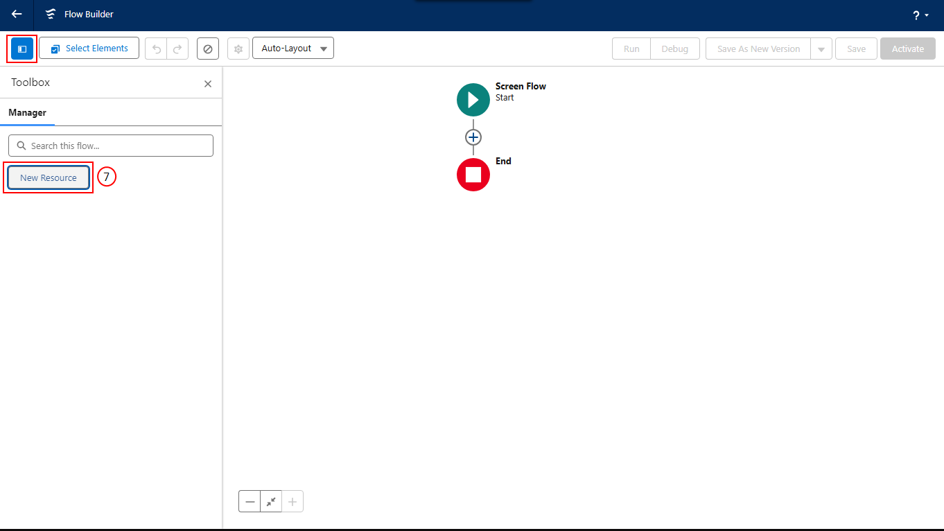Click the Debug button

coord(675,49)
